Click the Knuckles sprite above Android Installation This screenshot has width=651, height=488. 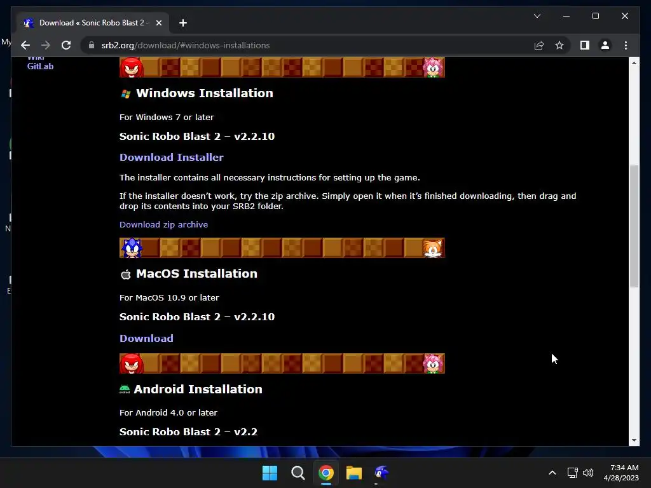(132, 363)
